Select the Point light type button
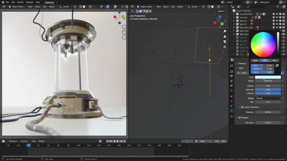287x161 pixels. 243,73
